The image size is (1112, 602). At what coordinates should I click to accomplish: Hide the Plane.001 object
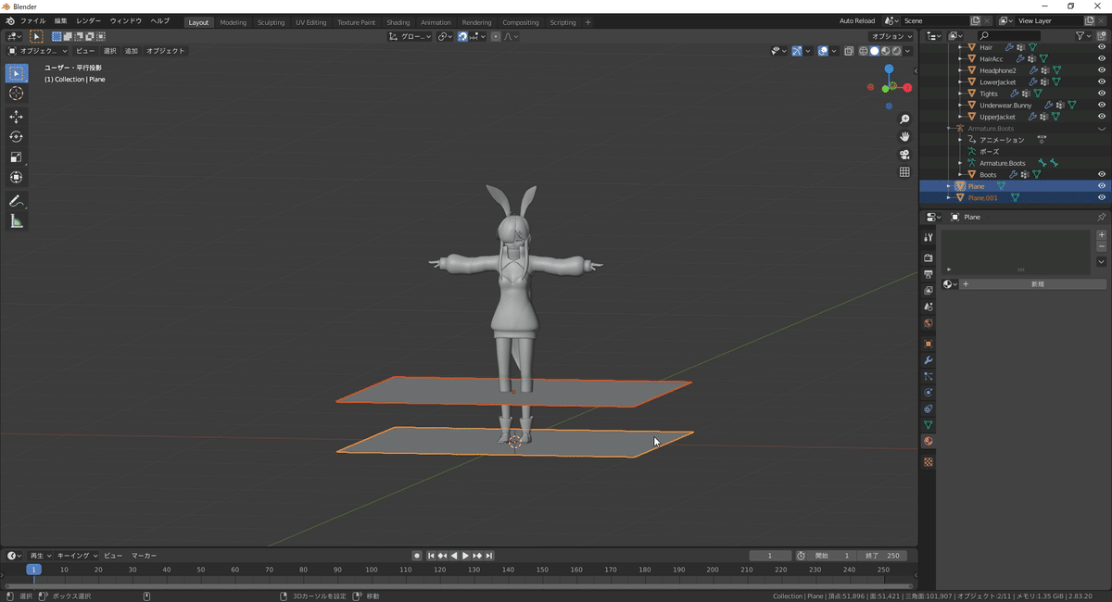(x=1102, y=197)
